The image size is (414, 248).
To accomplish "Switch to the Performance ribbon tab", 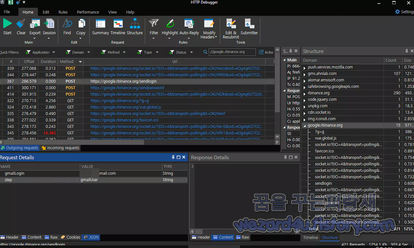I will coord(88,12).
